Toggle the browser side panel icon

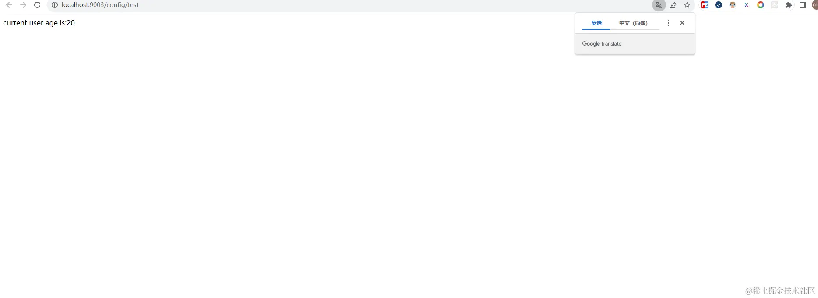[803, 5]
